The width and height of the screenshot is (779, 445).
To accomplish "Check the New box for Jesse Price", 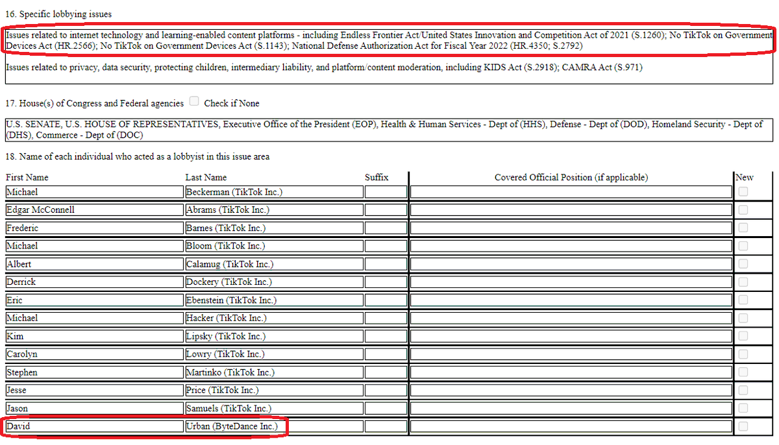I will (x=743, y=390).
